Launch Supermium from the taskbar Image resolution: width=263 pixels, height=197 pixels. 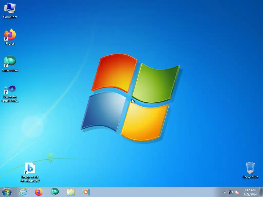click(55, 192)
